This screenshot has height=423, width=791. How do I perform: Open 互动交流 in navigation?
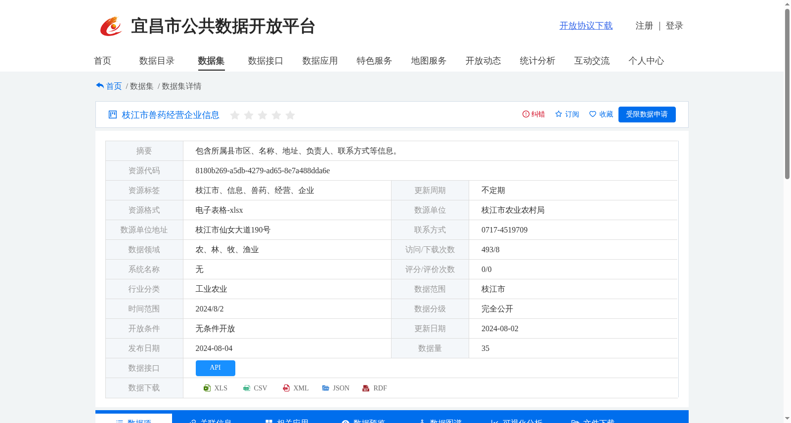tap(592, 61)
